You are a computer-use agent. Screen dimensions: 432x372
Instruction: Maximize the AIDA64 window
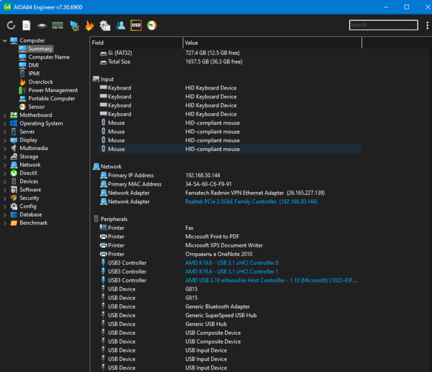tap(406, 7)
